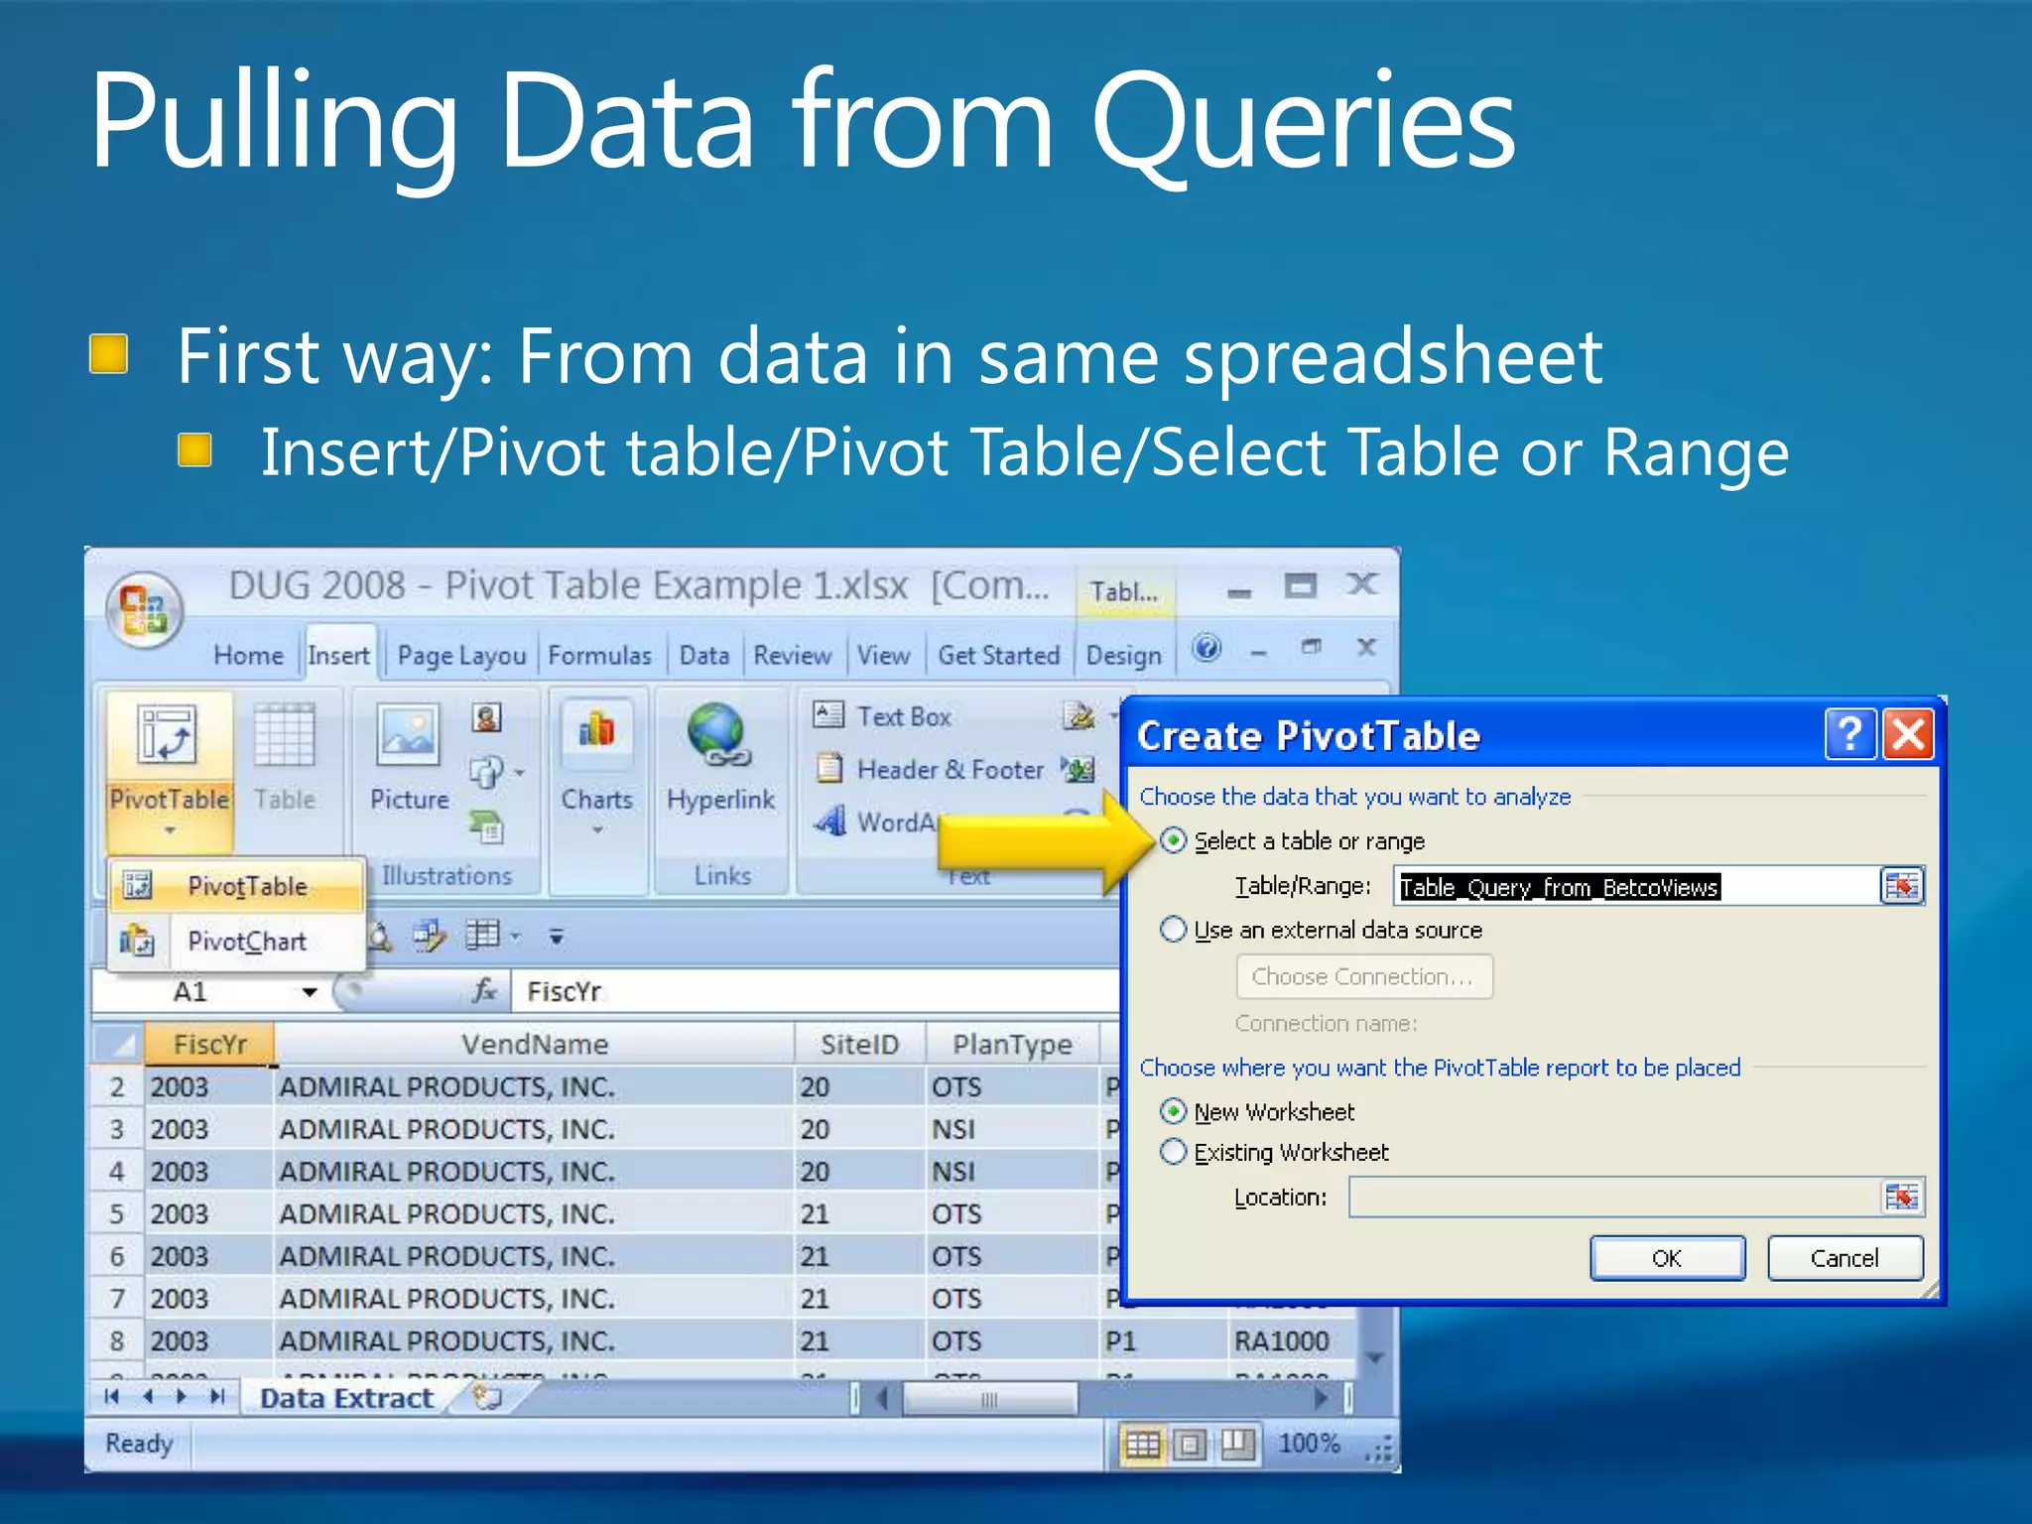Click the Table/Range collapse dialog icon
2032x1524 pixels.
pos(1902,886)
